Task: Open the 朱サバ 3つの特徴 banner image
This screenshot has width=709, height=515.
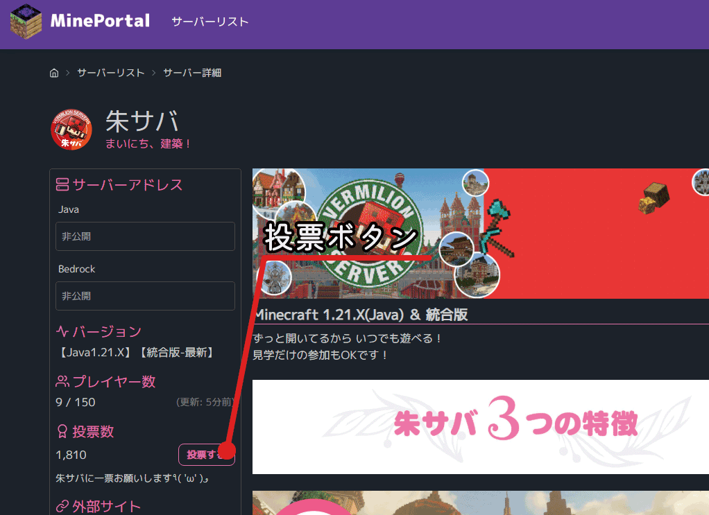Action: coord(481,427)
